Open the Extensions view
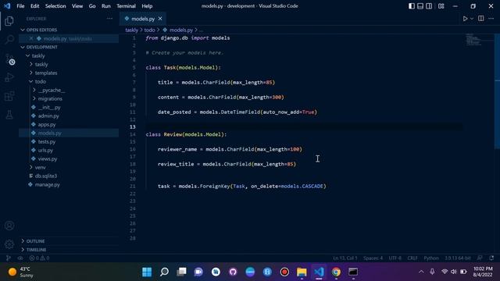Image resolution: width=500 pixels, height=281 pixels. pos(9,96)
